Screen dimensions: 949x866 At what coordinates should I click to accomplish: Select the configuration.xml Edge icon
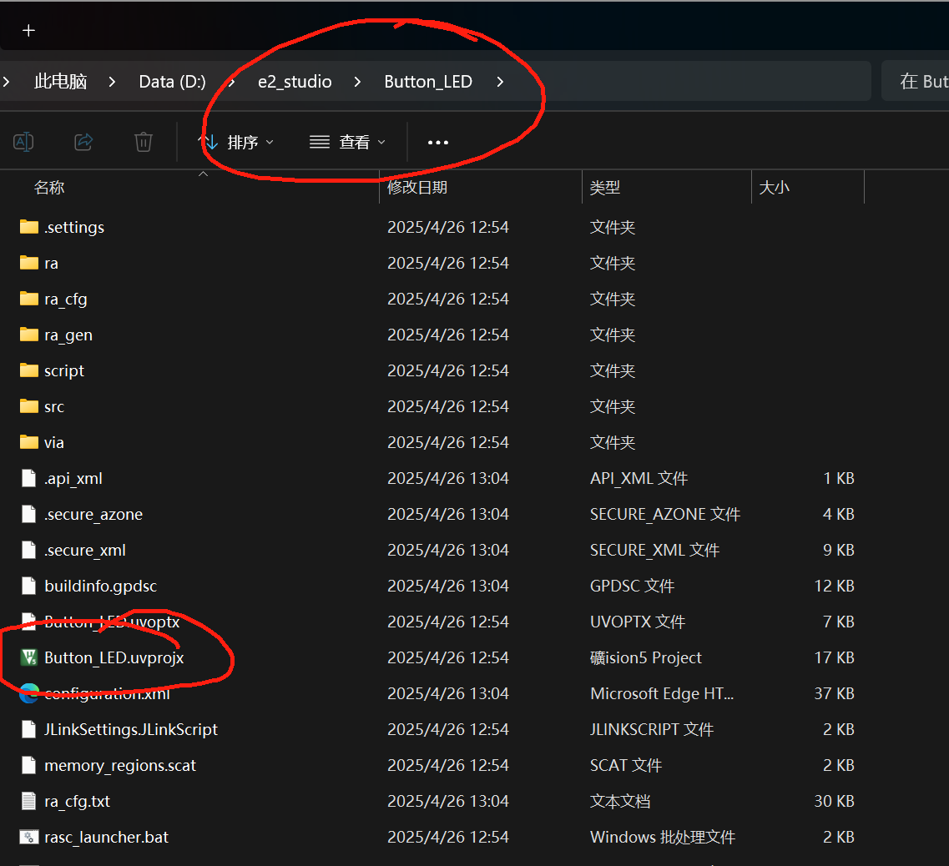click(x=29, y=693)
